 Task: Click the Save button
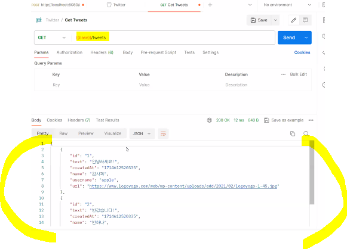click(259, 20)
